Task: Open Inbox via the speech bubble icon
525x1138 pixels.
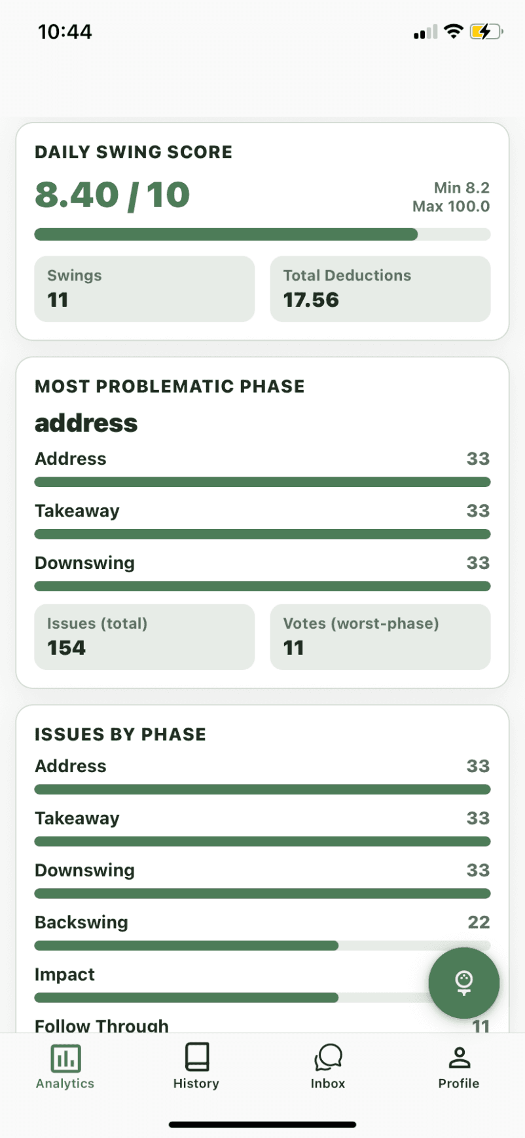Action: click(x=327, y=1057)
